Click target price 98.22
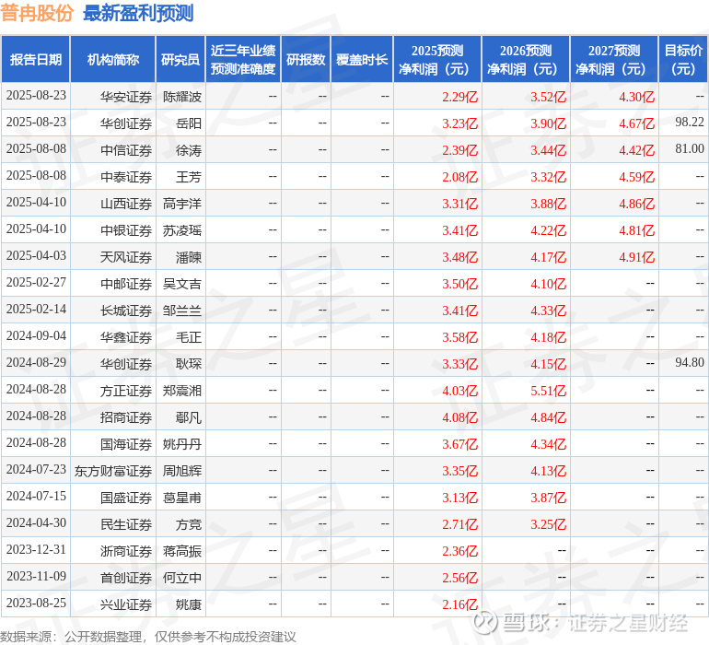Image resolution: width=709 pixels, height=645 pixels. 690,123
